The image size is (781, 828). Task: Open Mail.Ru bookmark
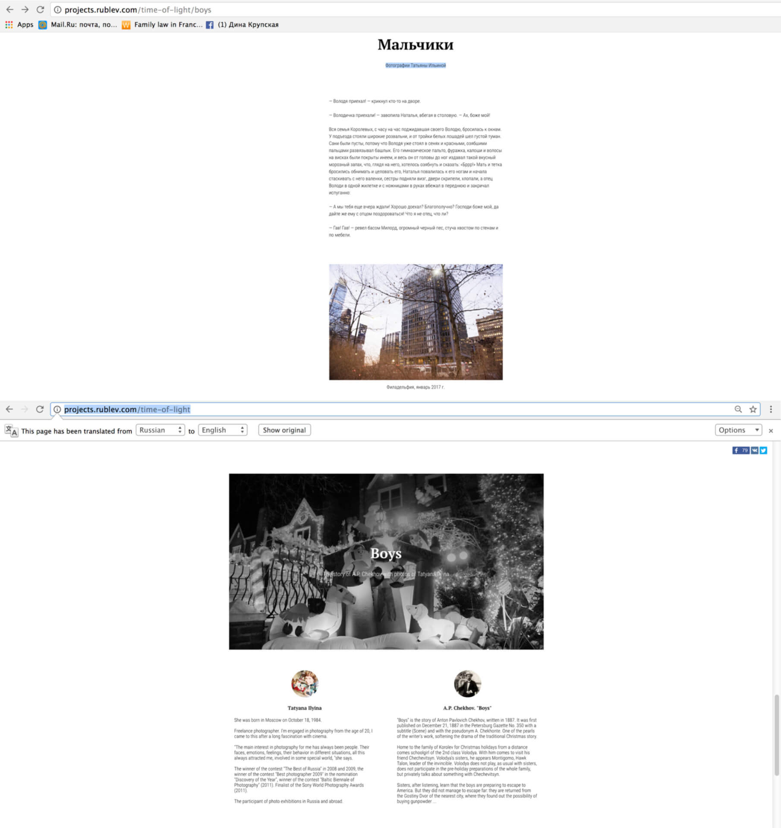click(78, 25)
